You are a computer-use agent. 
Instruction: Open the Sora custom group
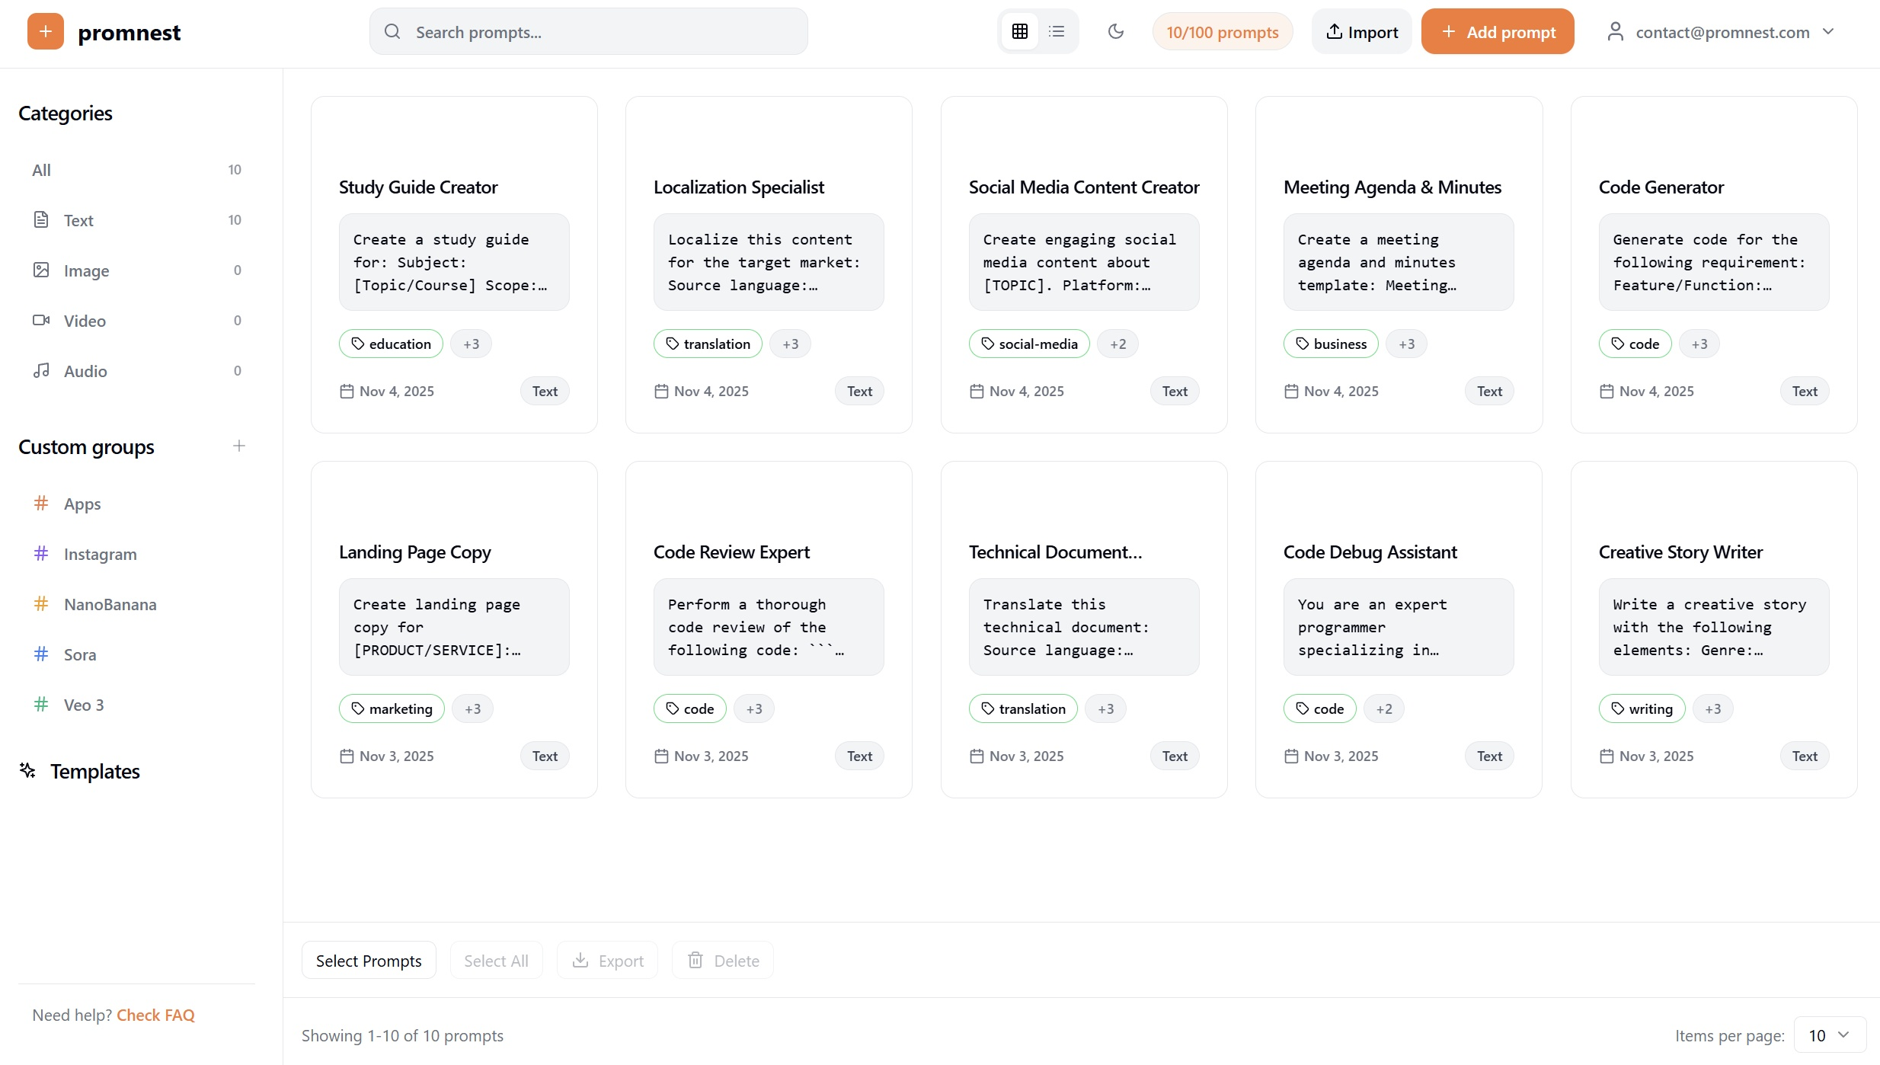click(79, 654)
